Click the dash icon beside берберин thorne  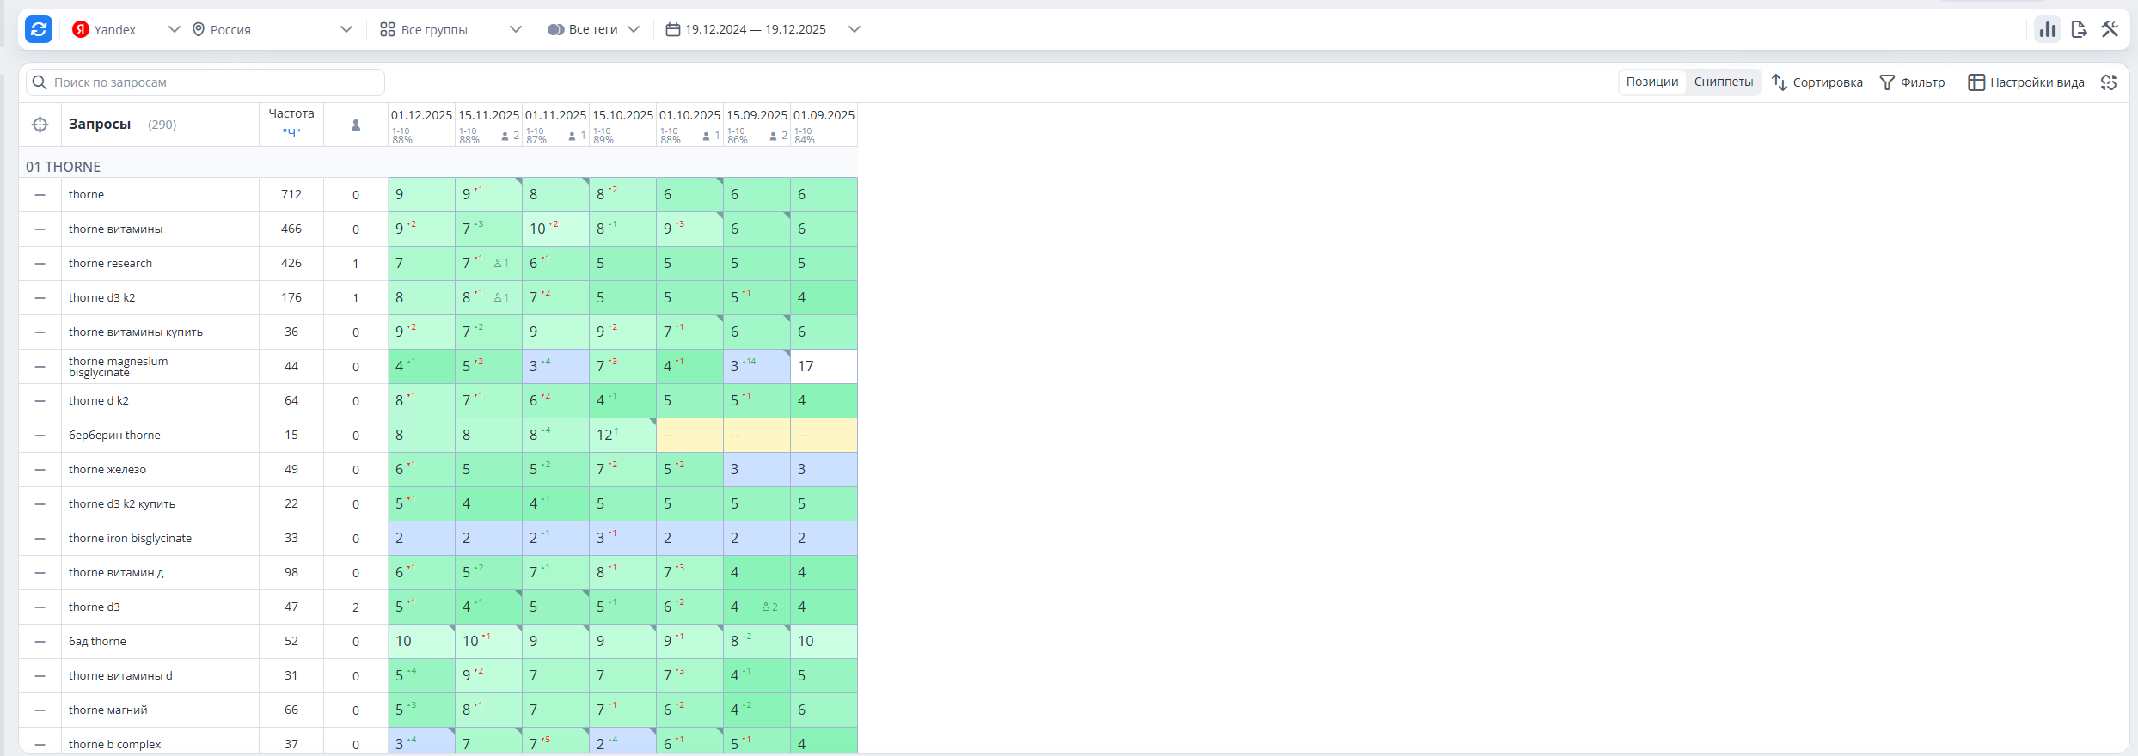tap(40, 436)
